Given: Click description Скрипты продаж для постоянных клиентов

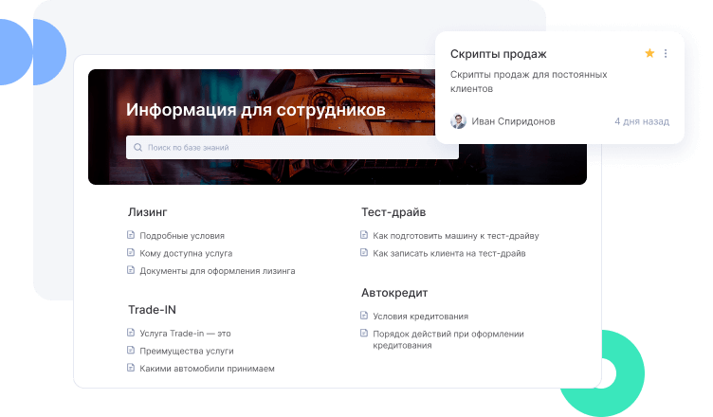Looking at the screenshot, I should pos(528,82).
